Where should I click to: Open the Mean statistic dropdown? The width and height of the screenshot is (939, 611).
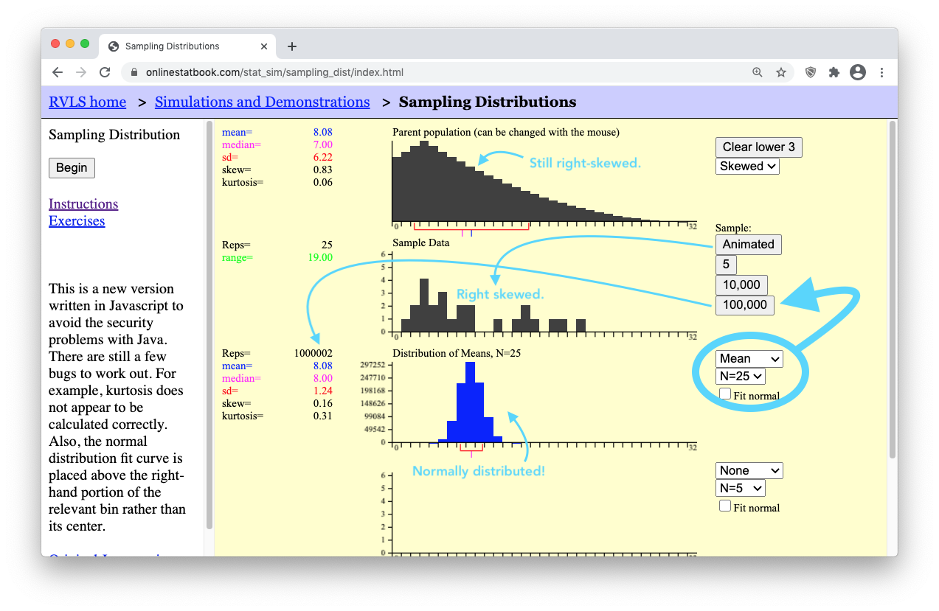point(749,358)
